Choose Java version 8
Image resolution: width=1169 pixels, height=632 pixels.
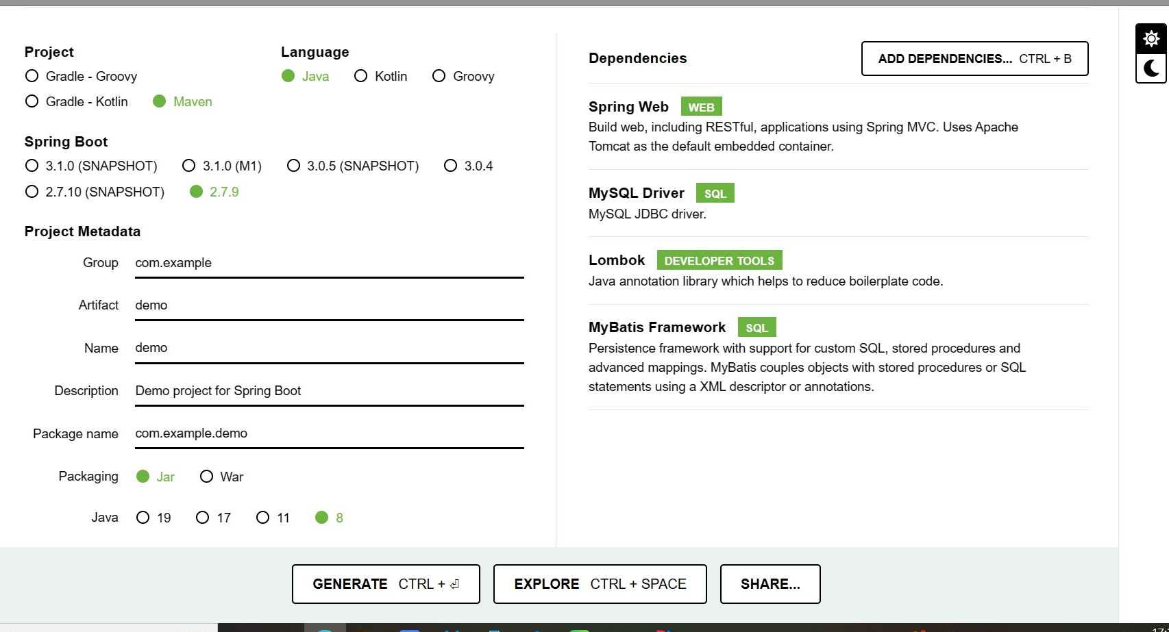(x=329, y=518)
